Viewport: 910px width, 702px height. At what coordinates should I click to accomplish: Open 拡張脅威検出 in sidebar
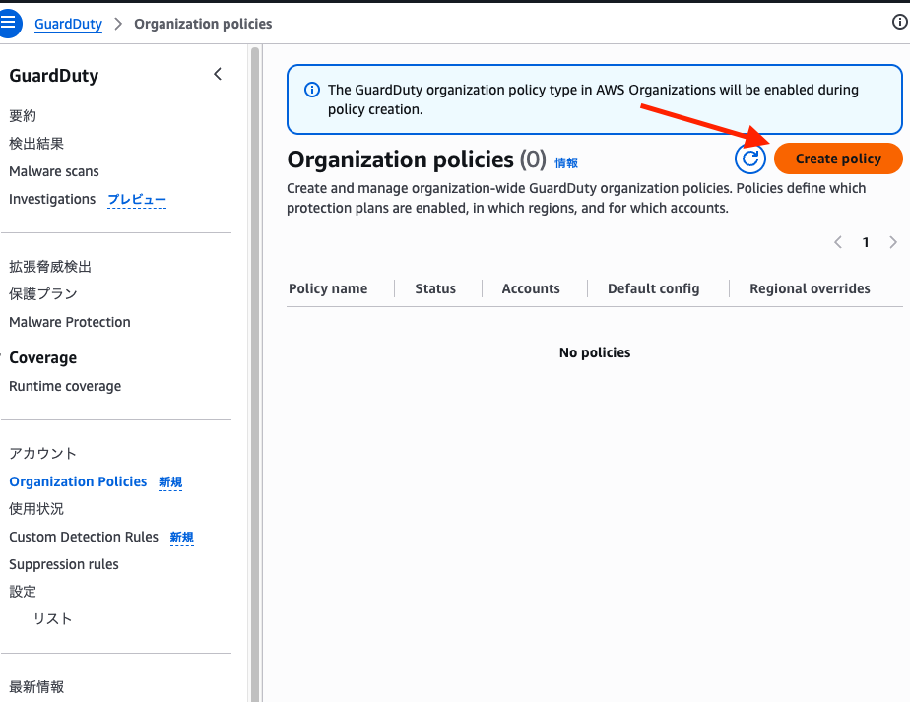coord(50,266)
